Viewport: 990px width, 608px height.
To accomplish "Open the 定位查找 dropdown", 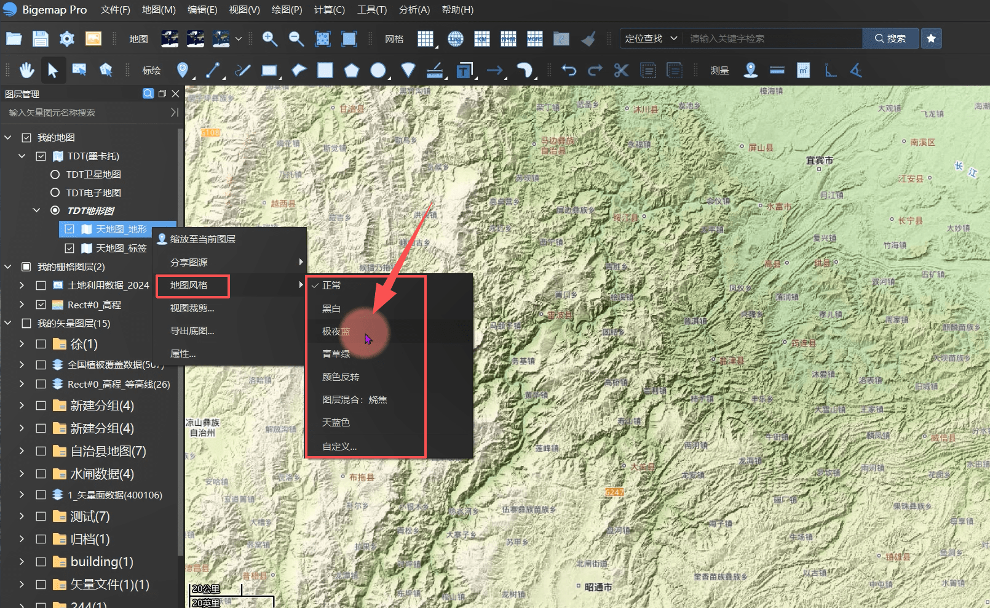I will pos(651,38).
